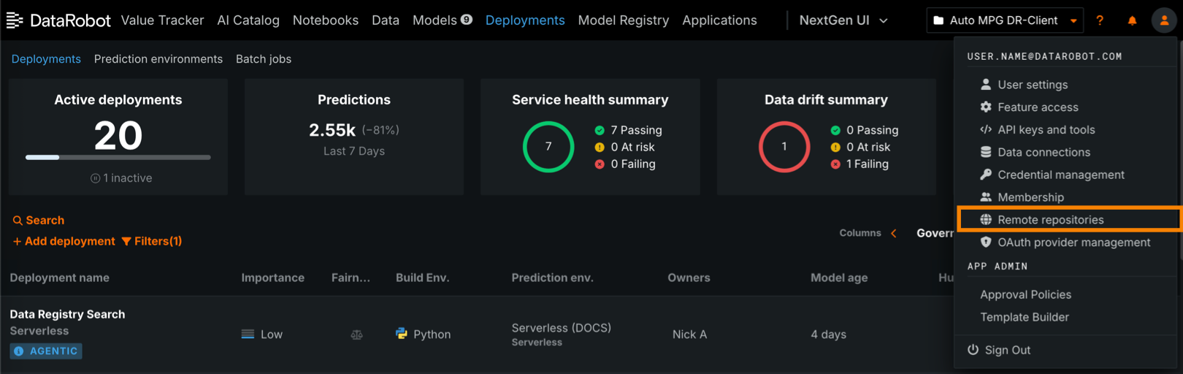Open the help question mark icon
This screenshot has width=1183, height=374.
(1100, 20)
